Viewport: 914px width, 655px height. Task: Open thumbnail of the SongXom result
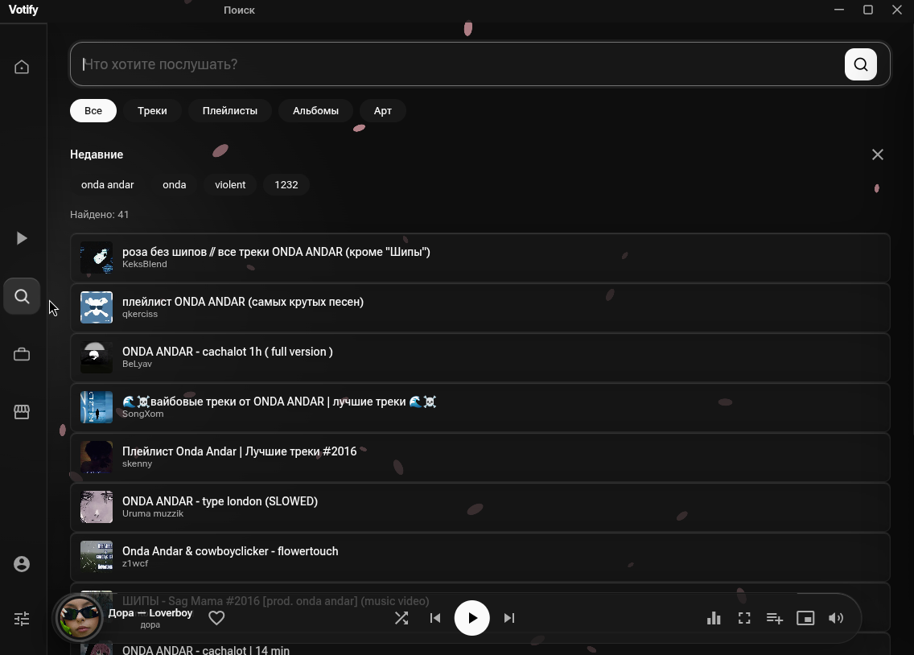tap(97, 407)
